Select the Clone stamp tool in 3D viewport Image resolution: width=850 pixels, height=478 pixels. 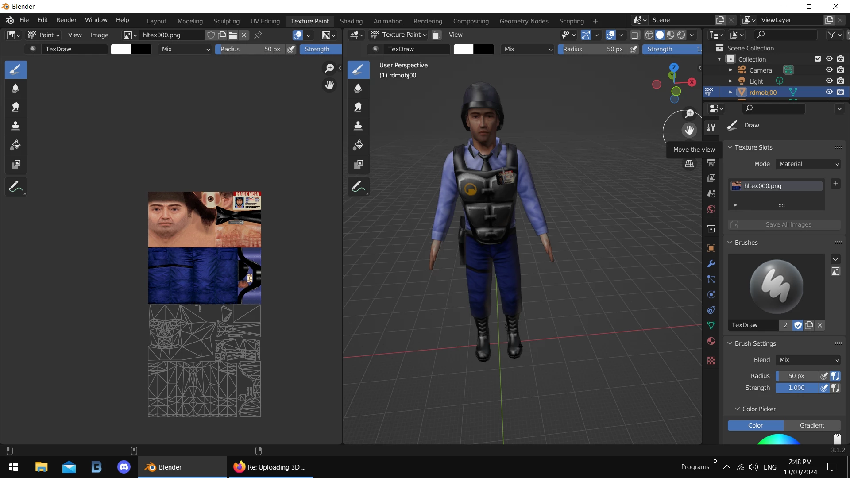click(x=358, y=126)
